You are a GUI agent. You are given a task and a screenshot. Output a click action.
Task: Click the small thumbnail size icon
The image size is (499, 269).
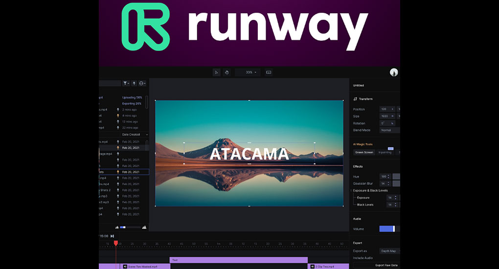117,227
